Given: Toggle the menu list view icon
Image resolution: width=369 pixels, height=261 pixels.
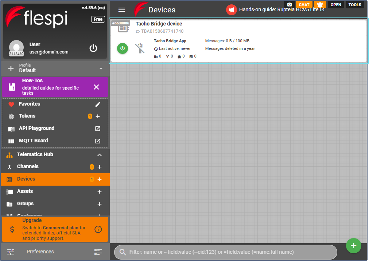Looking at the screenshot, I should (x=98, y=252).
